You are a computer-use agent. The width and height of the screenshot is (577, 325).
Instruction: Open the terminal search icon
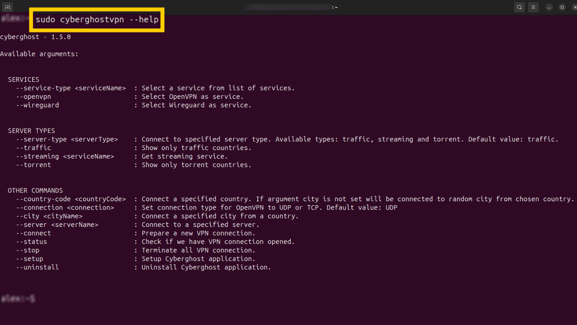click(x=519, y=7)
